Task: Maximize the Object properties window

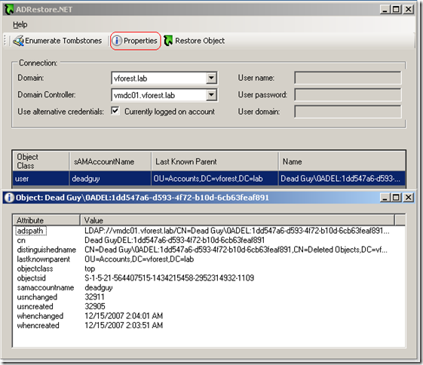Action: tap(396, 198)
